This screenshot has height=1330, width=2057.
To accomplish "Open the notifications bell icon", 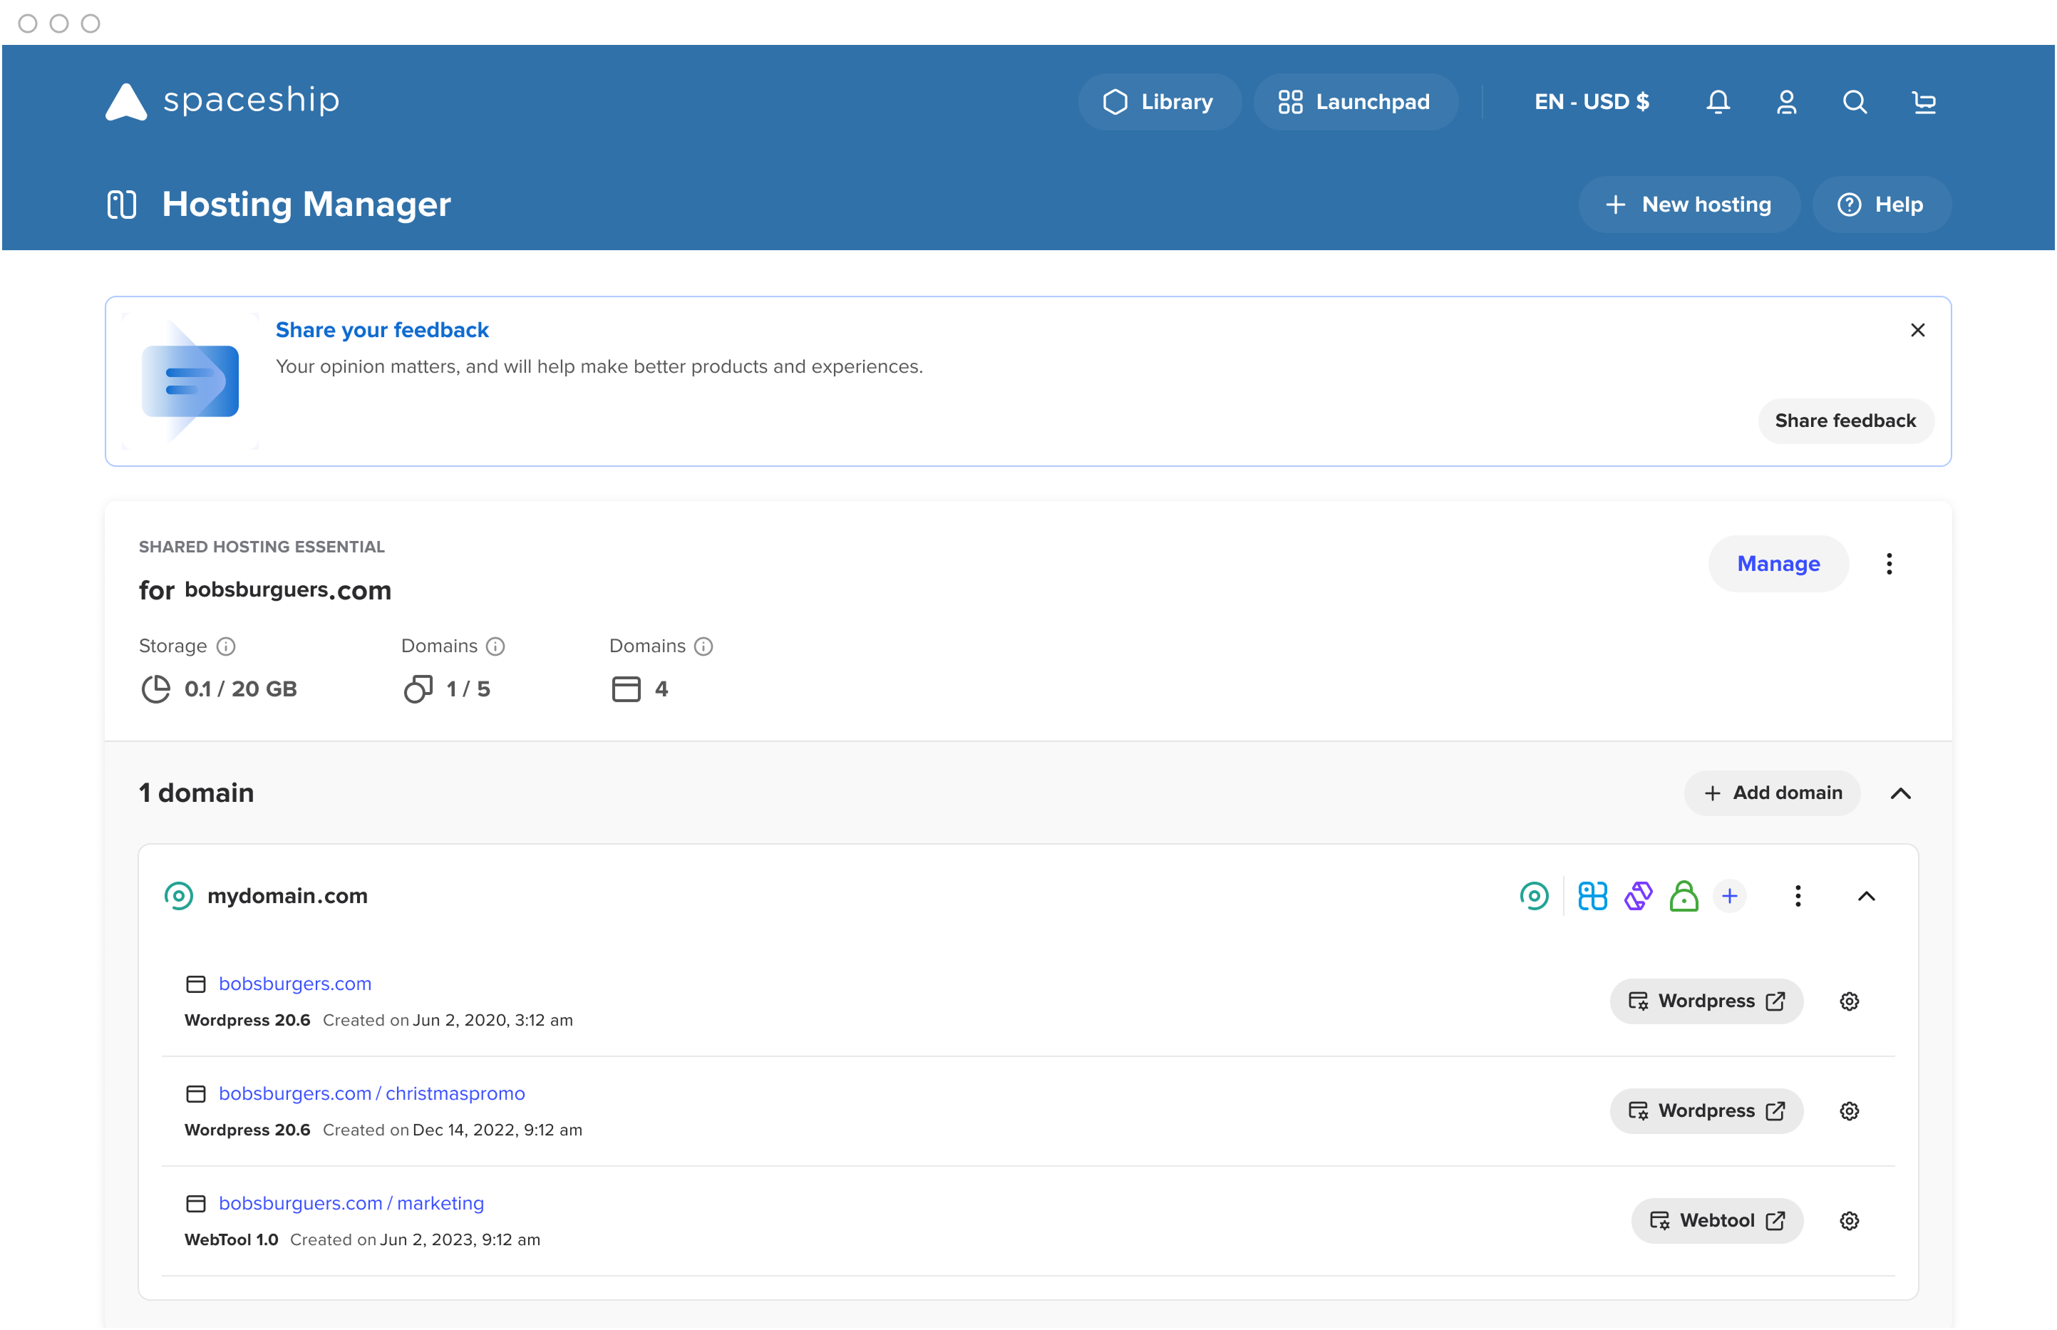I will 1718,101.
